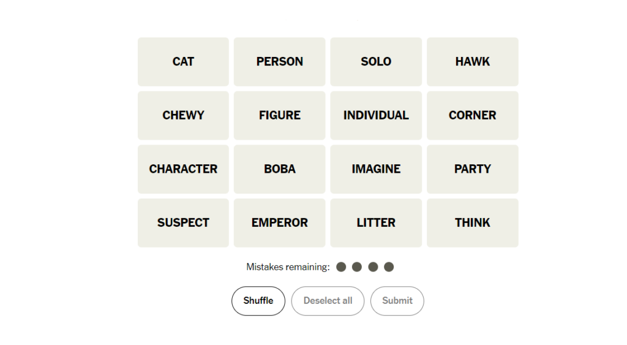Image resolution: width=627 pixels, height=345 pixels.
Task: Select the CHEWY tile
Action: point(183,115)
